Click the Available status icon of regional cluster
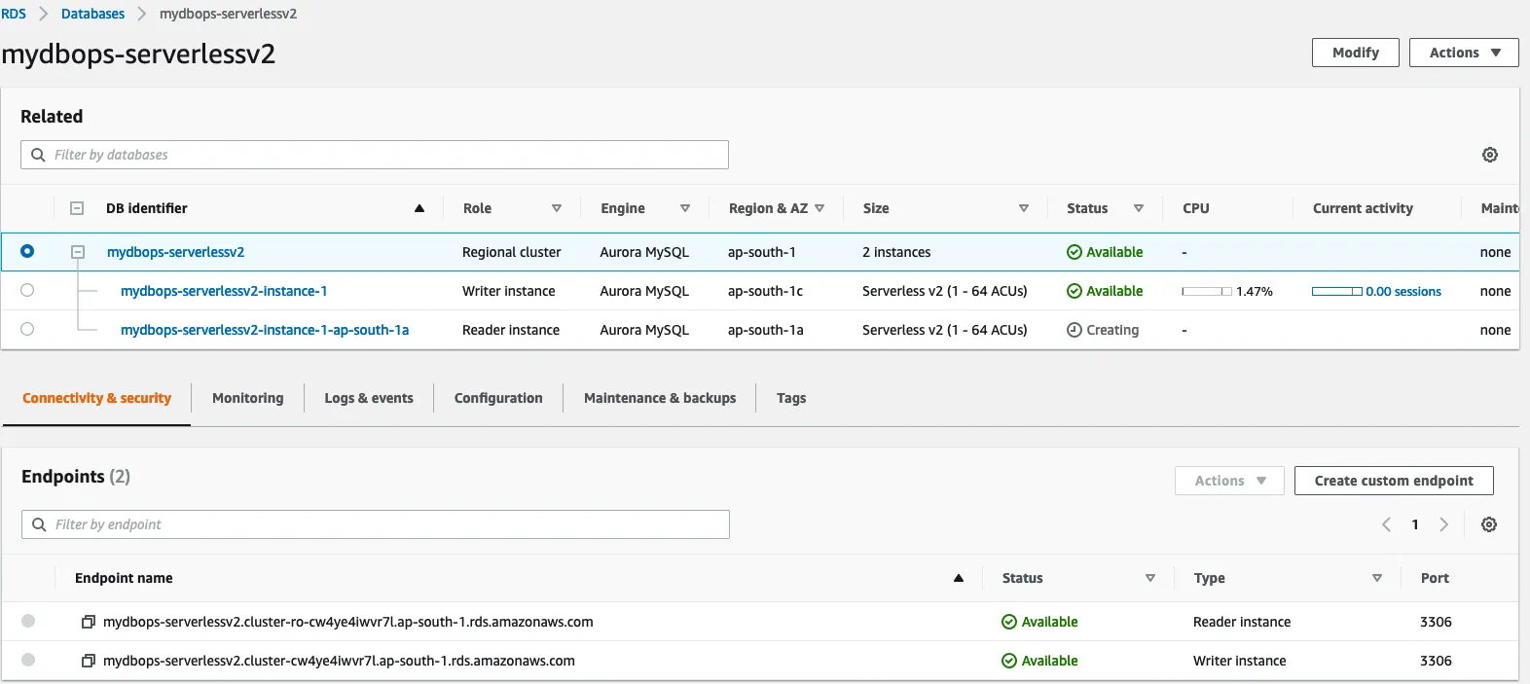Screen dimensions: 1530x684 1075,252
